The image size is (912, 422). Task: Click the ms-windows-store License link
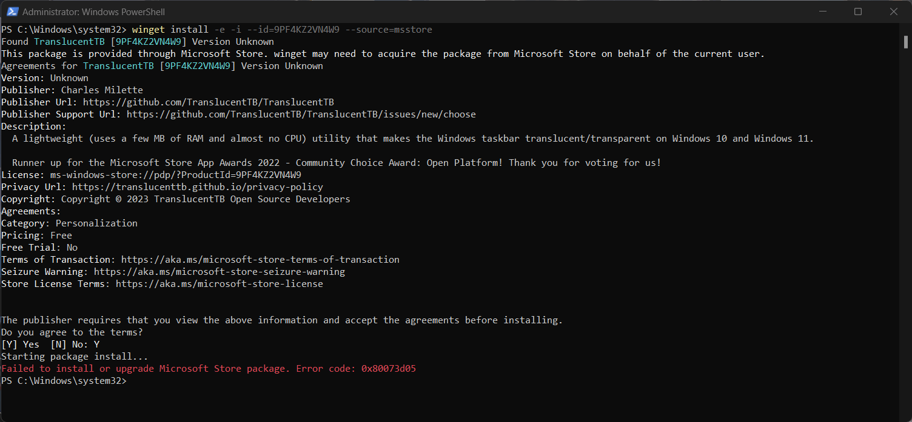point(176,175)
